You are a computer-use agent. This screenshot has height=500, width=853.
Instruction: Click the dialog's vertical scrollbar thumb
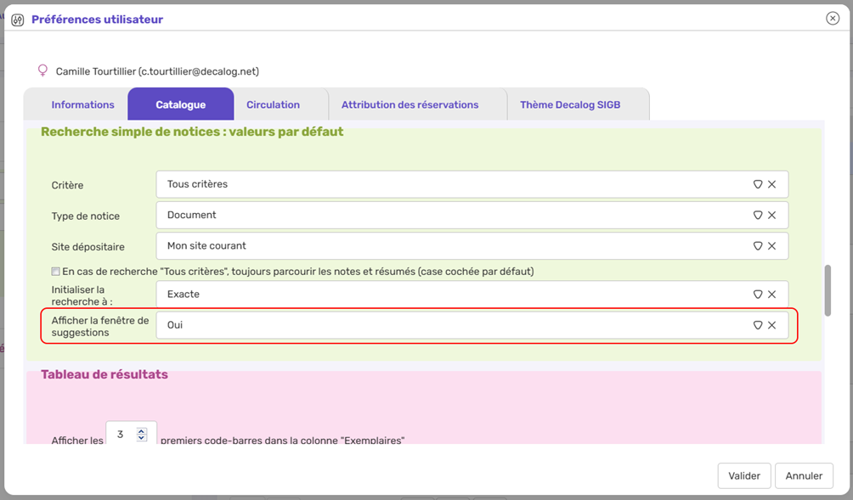tap(828, 290)
